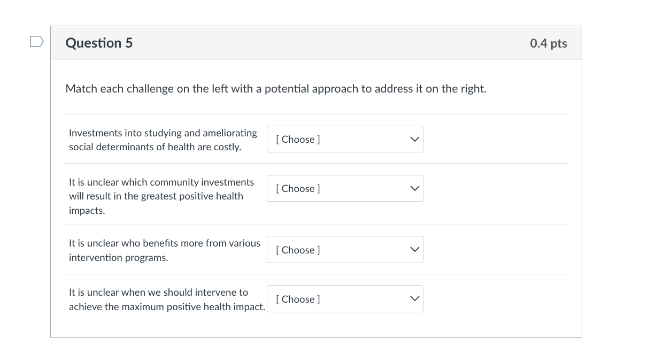Image resolution: width=671 pixels, height=346 pixels.
Task: Flag Question 5 with the bookmark icon
Action: pos(36,42)
